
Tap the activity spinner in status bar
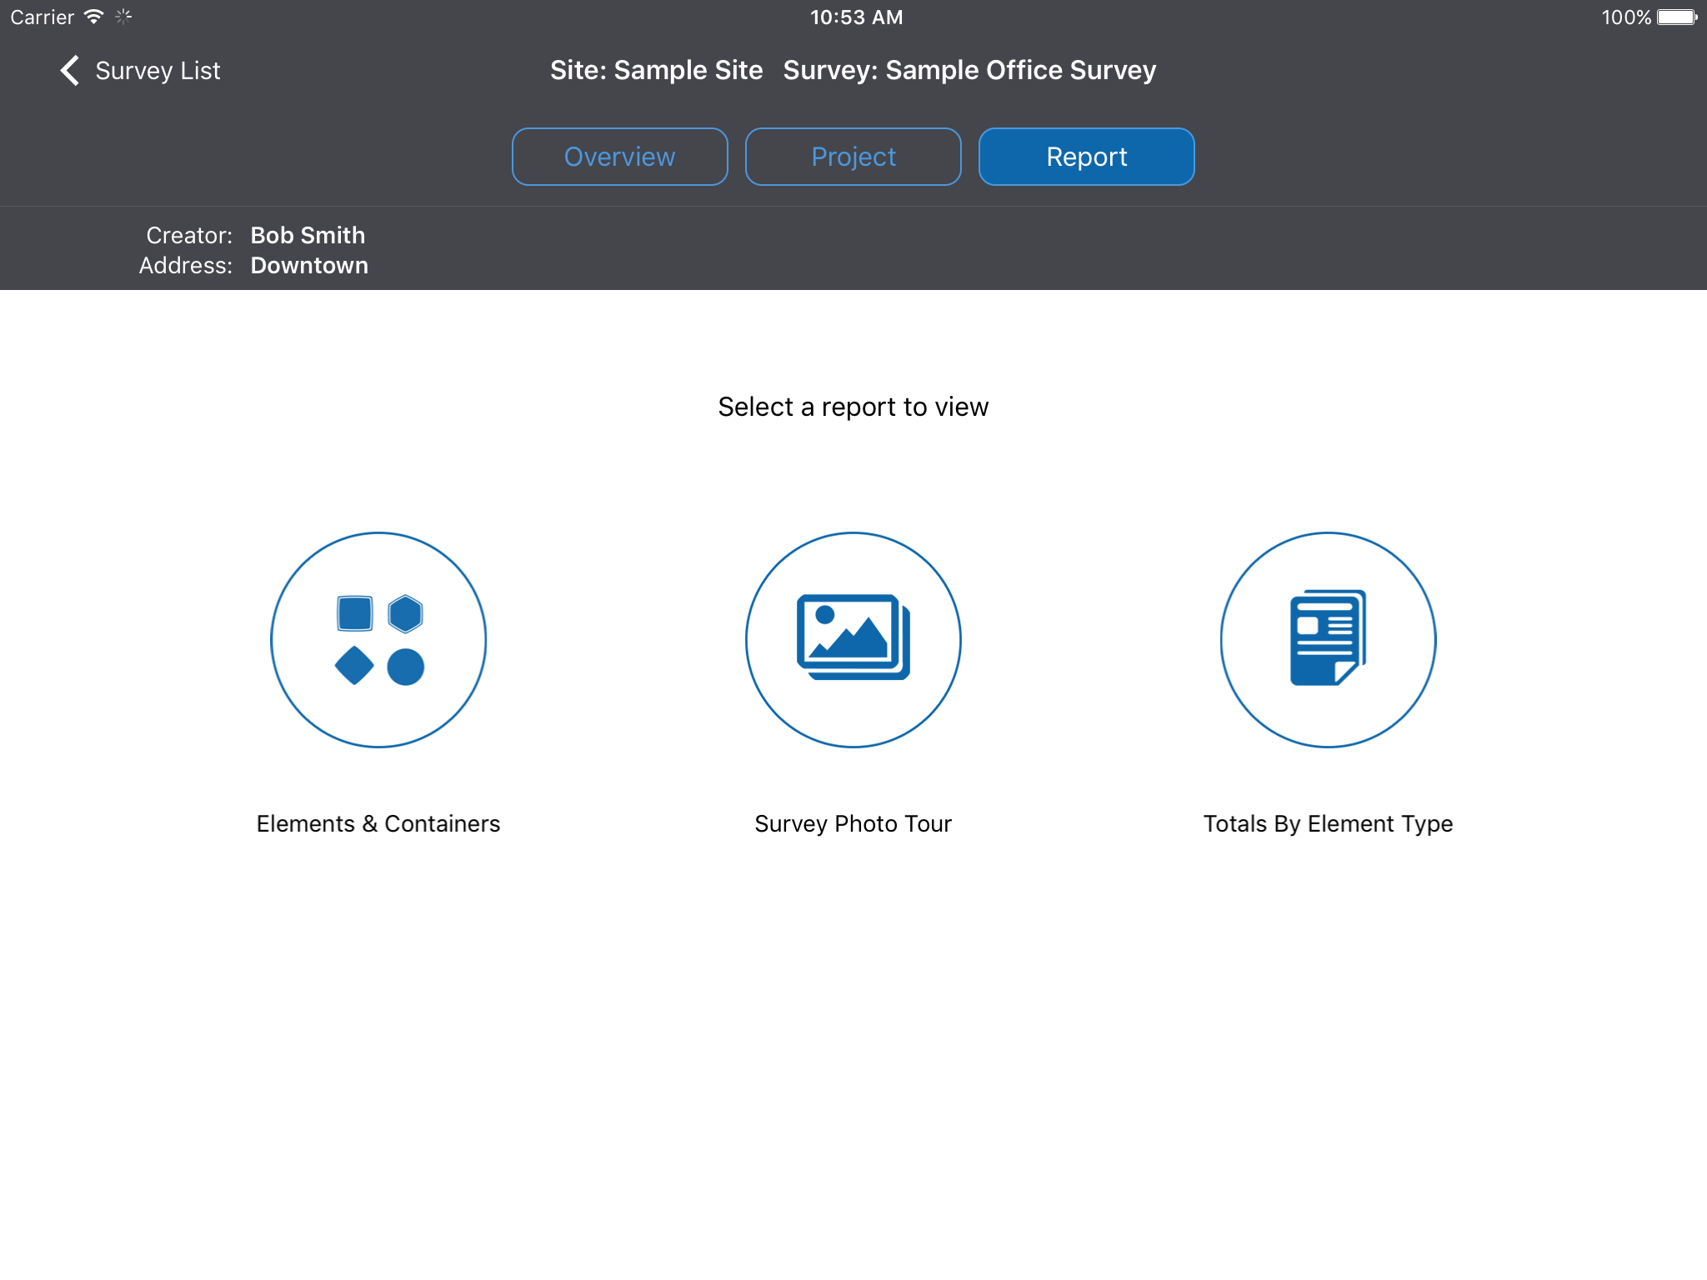tap(123, 17)
